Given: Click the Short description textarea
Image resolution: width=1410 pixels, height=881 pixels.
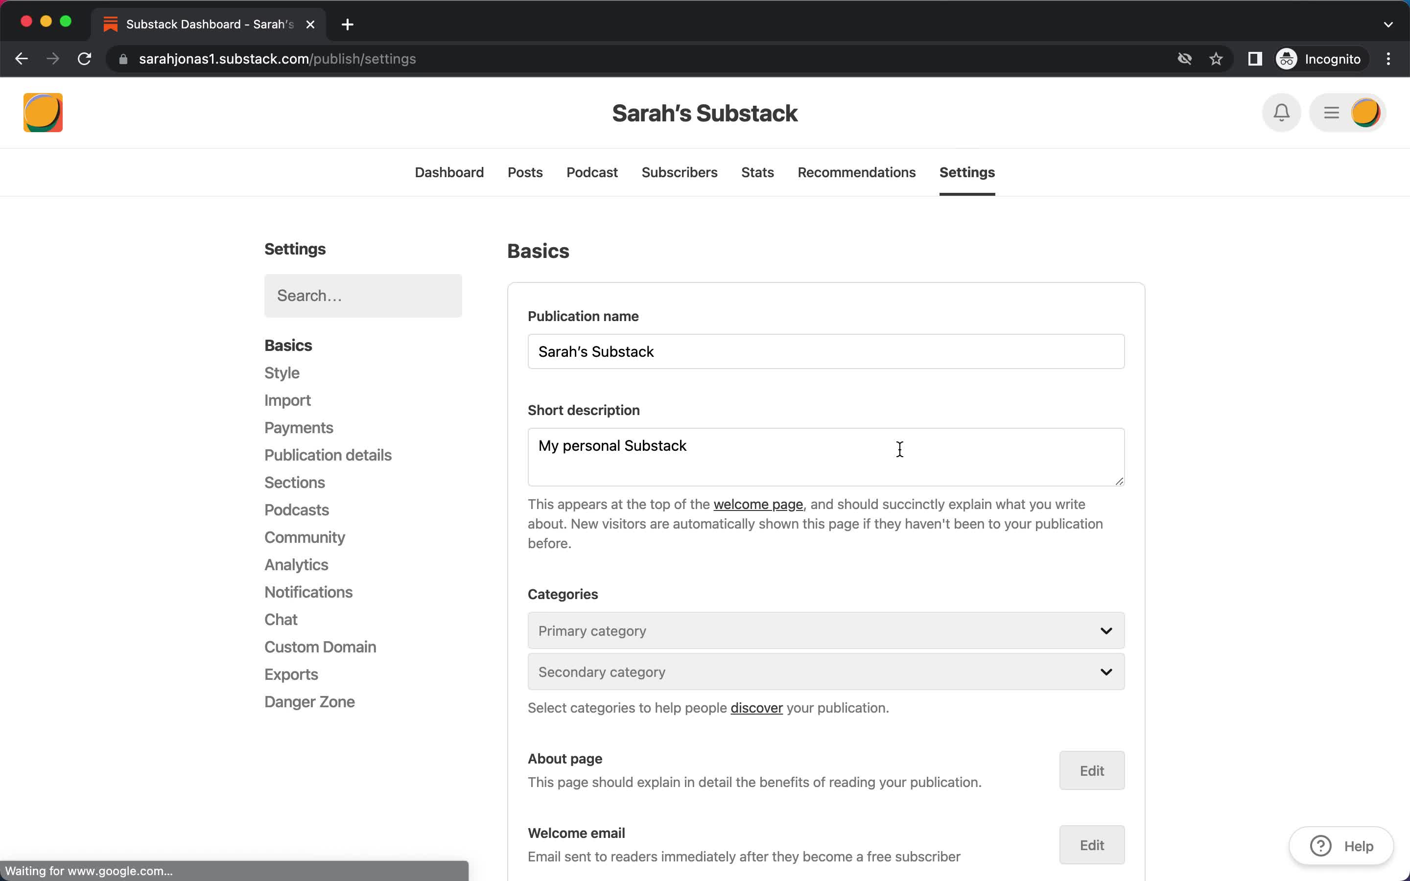Looking at the screenshot, I should click(x=826, y=457).
